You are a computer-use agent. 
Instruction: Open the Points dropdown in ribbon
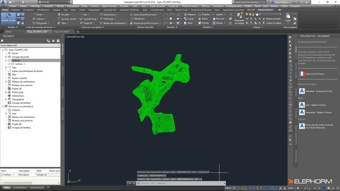point(39,14)
